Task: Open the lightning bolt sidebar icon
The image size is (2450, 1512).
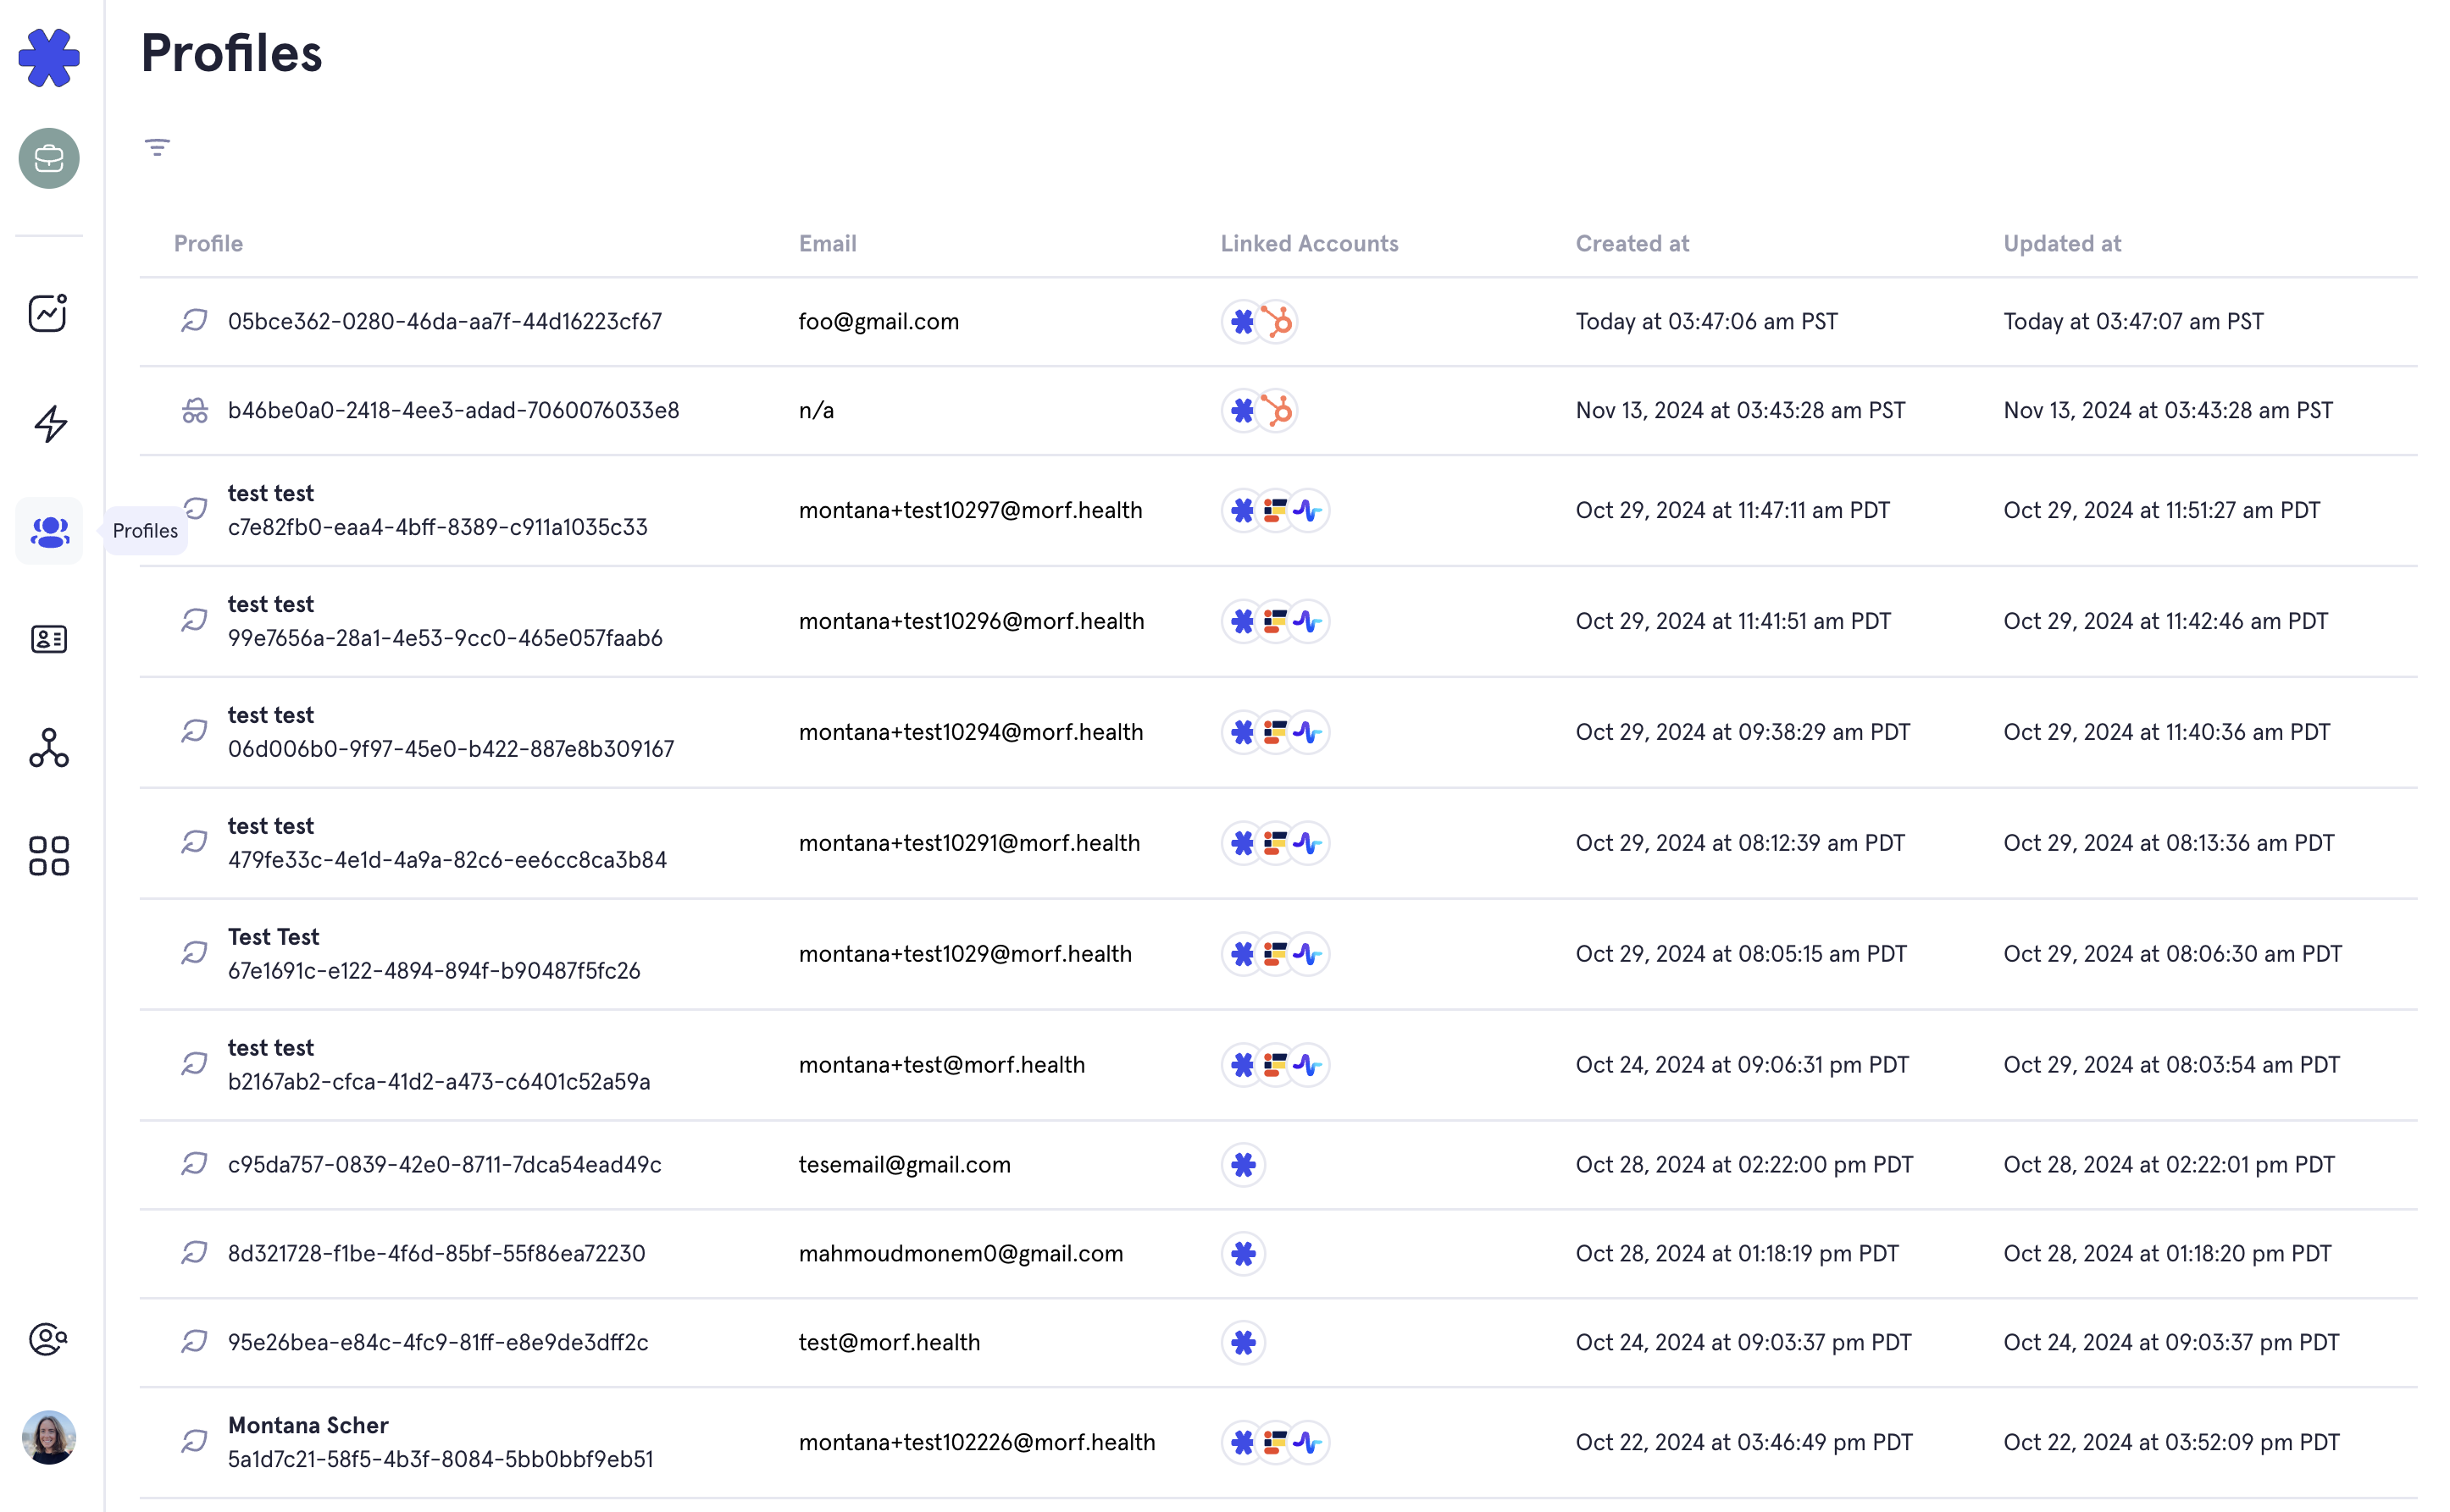Action: pos(50,424)
